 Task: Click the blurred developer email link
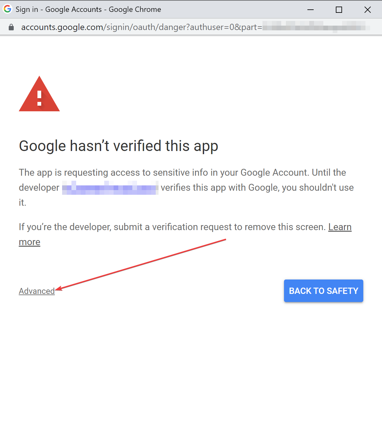tap(110, 188)
